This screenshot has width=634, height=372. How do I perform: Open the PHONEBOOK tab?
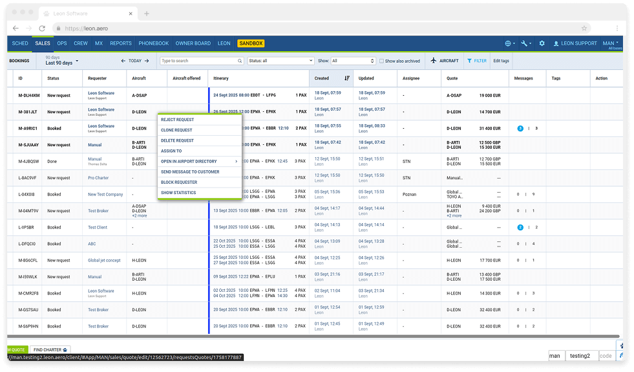(x=153, y=43)
